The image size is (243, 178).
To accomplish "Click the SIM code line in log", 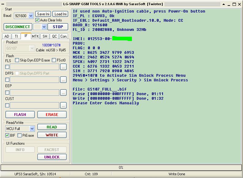I will tap(103, 71).
